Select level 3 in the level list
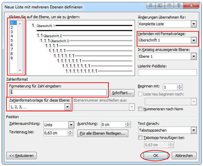203x166 pixels. tap(12, 32)
